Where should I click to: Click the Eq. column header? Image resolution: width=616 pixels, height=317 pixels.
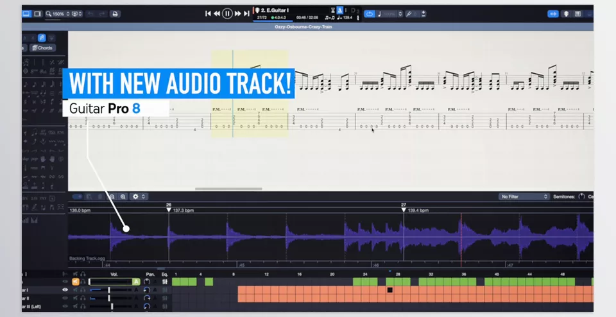pos(165,274)
